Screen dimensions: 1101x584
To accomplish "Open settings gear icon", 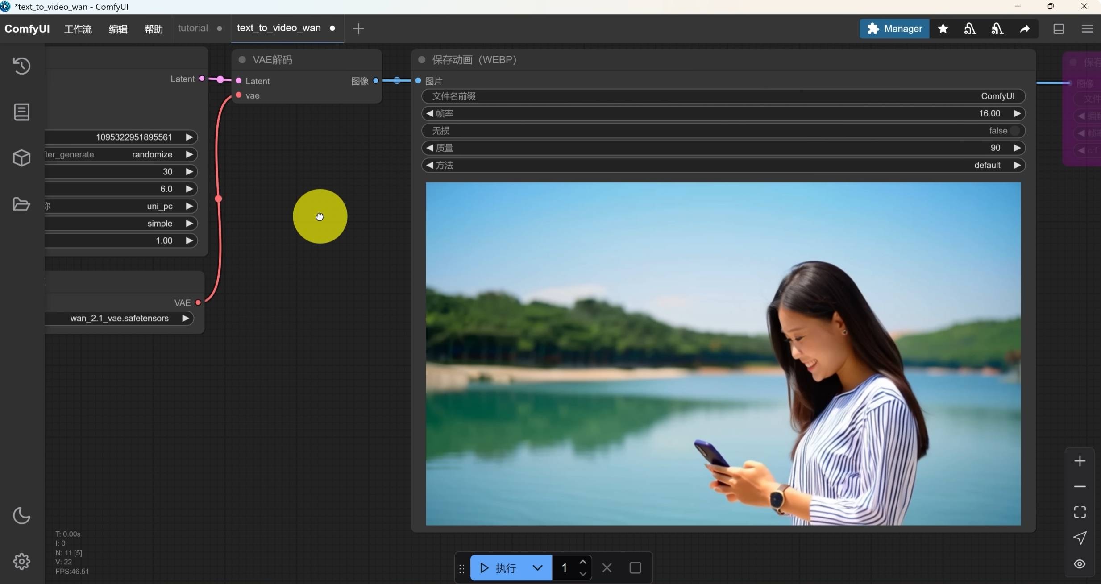I will 21,561.
